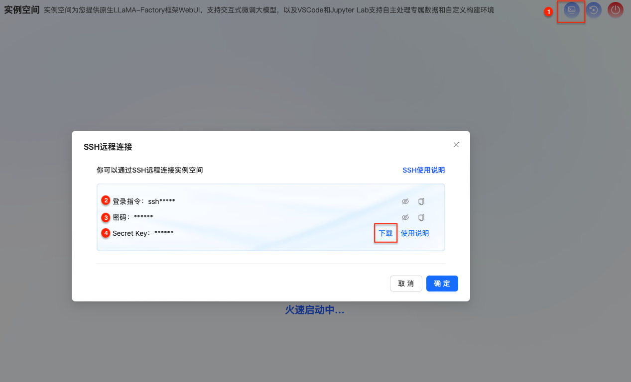Click the 实例空间 page heading
Image resolution: width=631 pixels, height=382 pixels.
click(x=22, y=10)
